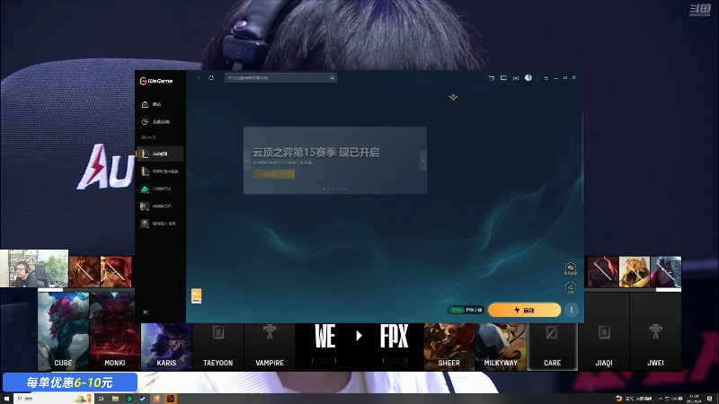Click the SHEER player champion card
719x404 pixels.
pos(448,347)
